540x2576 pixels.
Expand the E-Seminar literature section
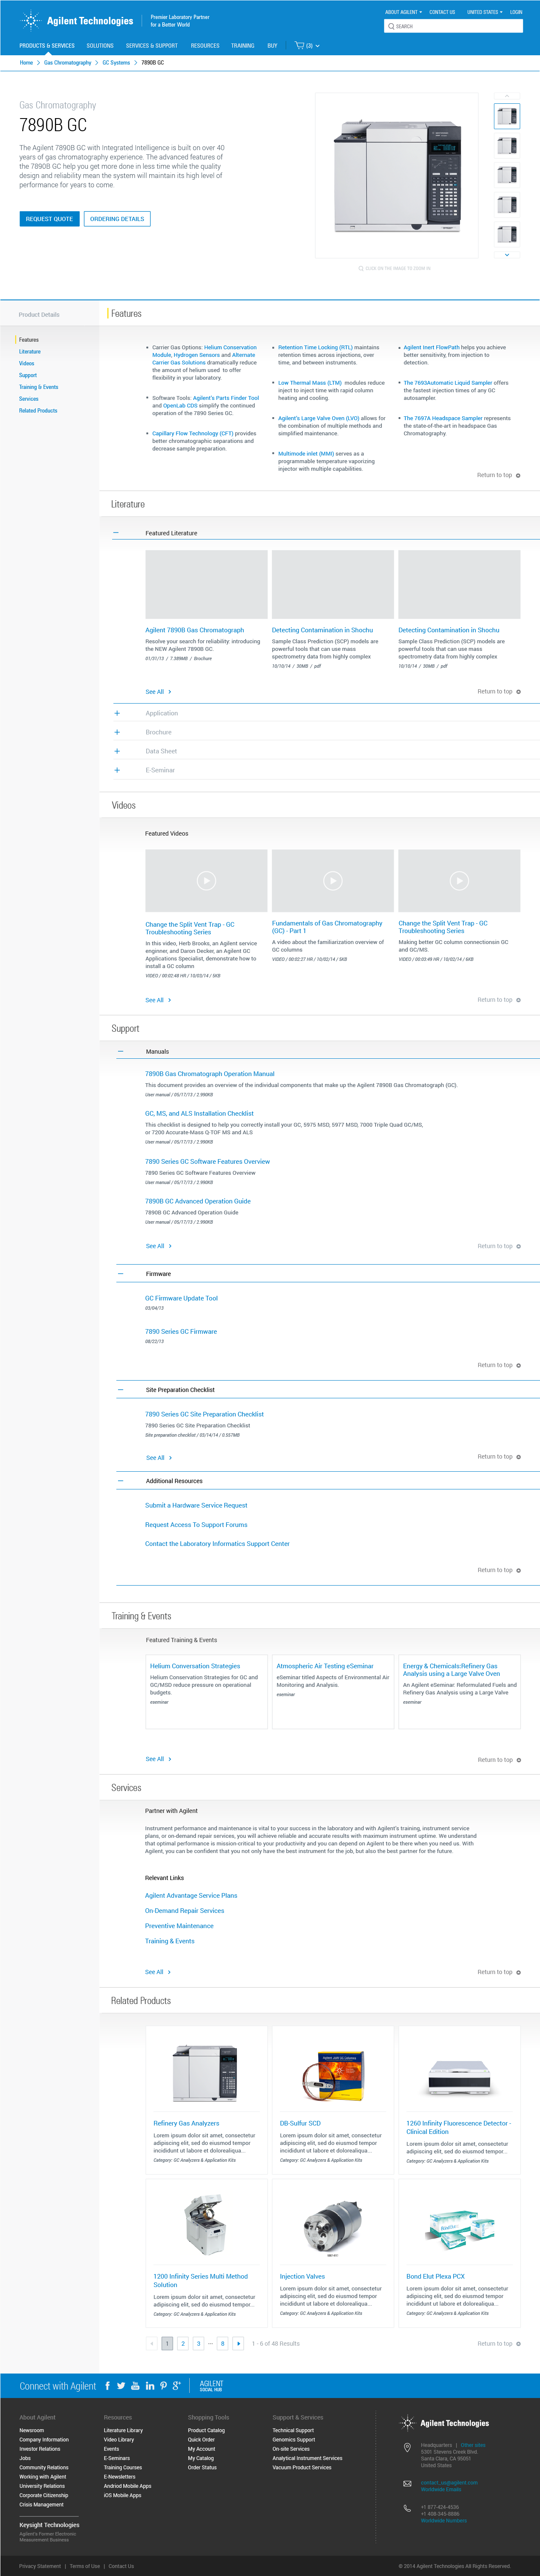(x=117, y=770)
